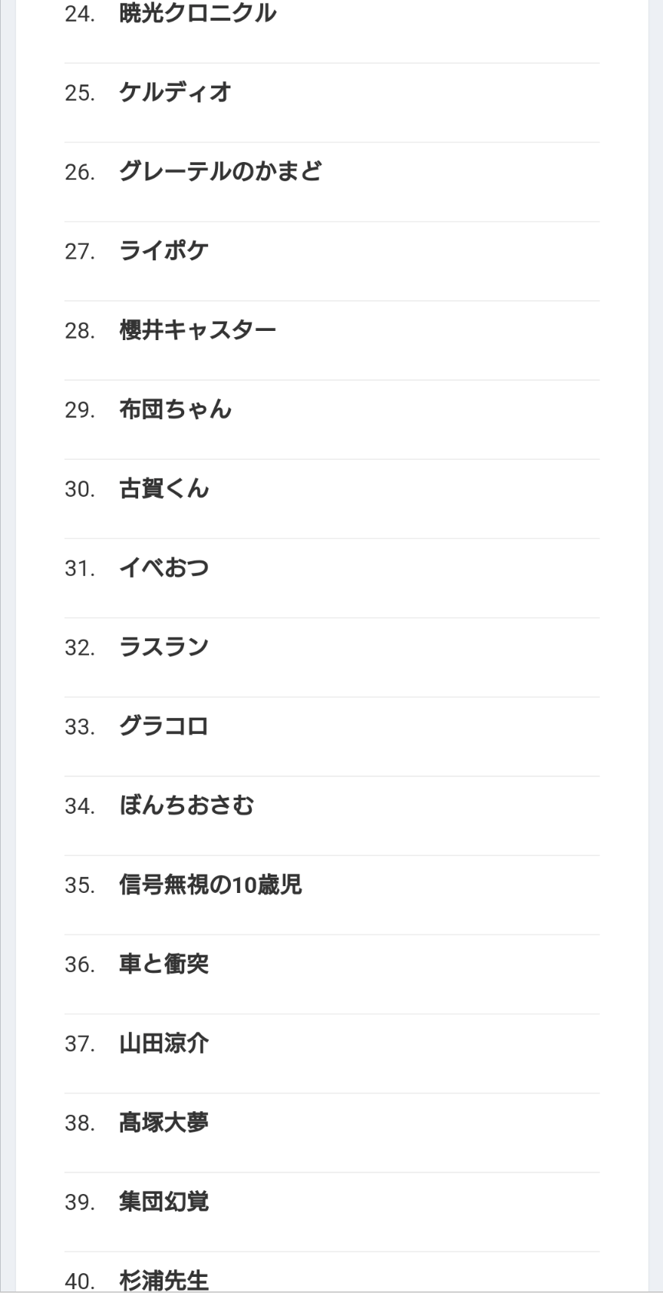Viewport: 663px width, 1293px height.
Task: Open trend 40 杉浦先生
Action: tap(163, 1280)
